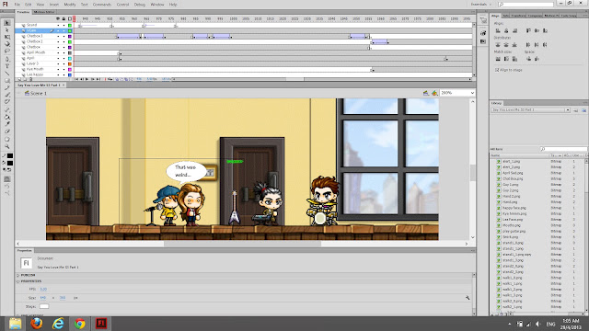The image size is (589, 331).
Task: Open the Modify menu
Action: click(x=70, y=5)
